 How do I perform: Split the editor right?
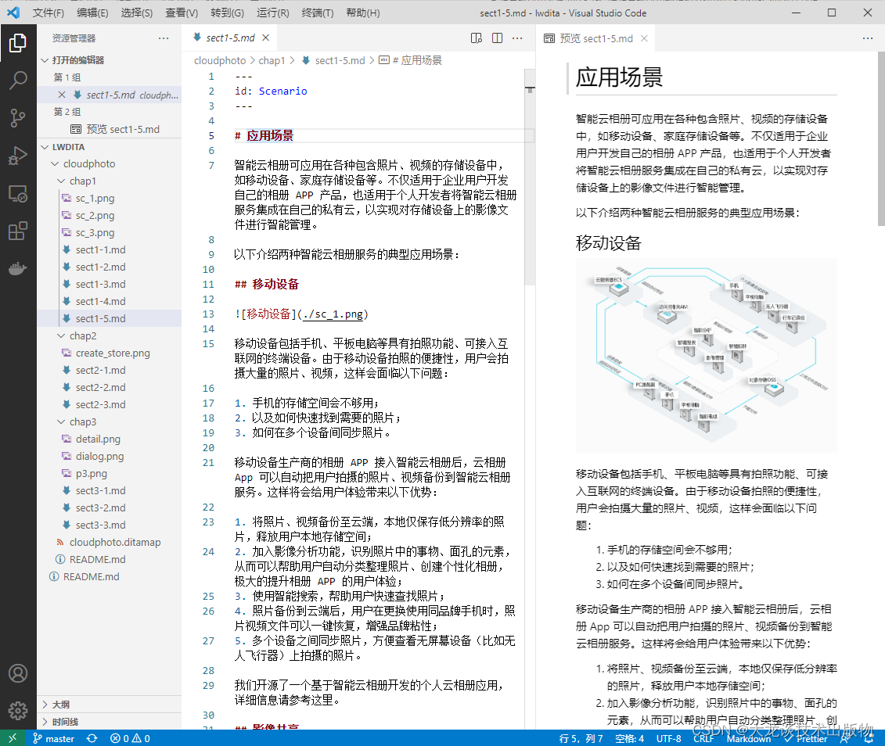[497, 38]
